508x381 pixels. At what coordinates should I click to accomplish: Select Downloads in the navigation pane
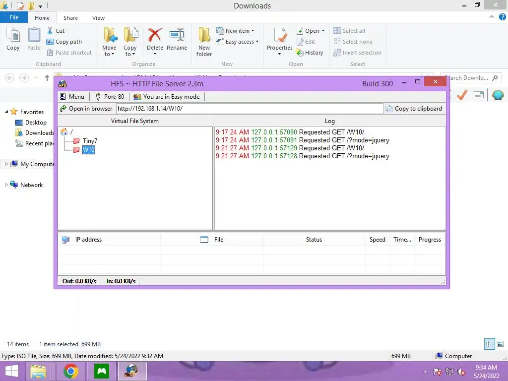point(35,133)
